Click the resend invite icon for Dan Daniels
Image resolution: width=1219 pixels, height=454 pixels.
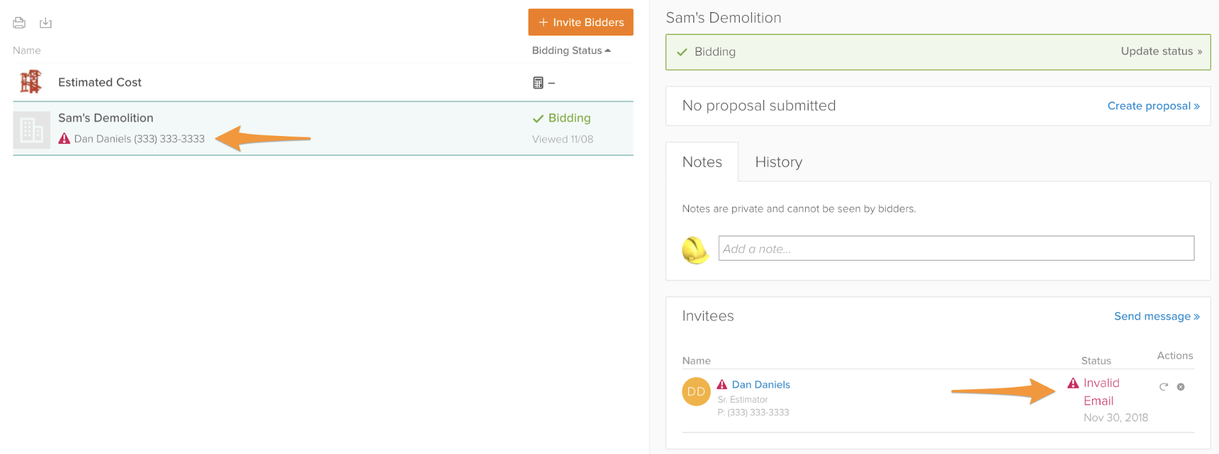coord(1164,387)
